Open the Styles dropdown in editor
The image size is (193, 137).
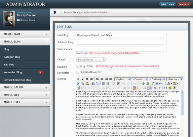click(x=123, y=79)
